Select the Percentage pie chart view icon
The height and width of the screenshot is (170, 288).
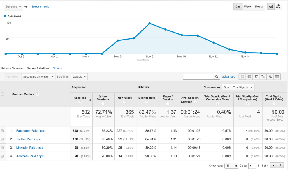(x=249, y=77)
